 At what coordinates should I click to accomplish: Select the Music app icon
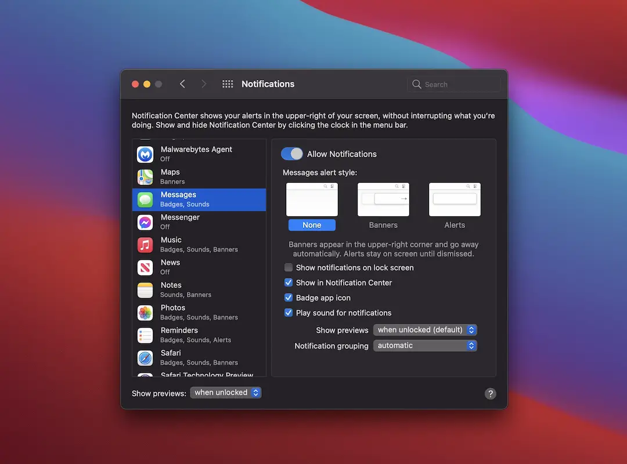click(x=145, y=245)
